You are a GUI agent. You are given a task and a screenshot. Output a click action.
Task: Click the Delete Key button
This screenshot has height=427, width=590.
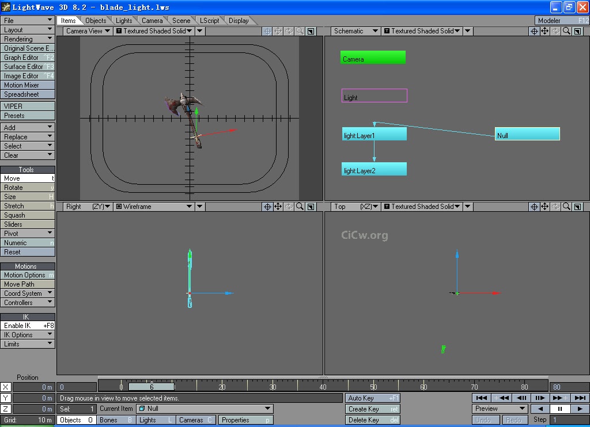373,420
